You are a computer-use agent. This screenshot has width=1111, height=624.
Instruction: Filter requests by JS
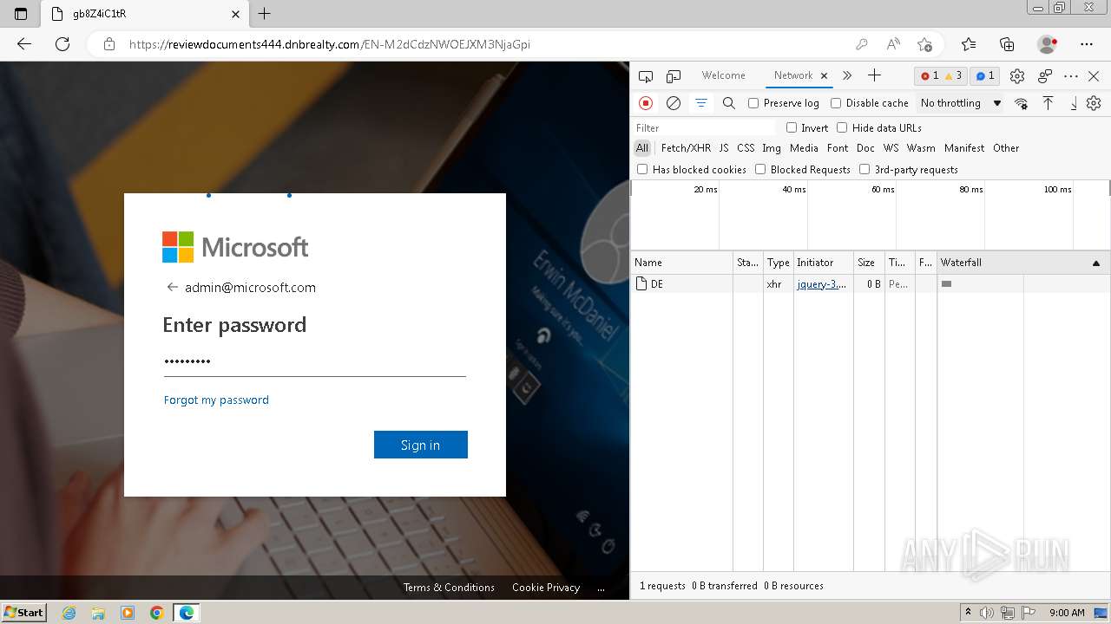(x=724, y=148)
